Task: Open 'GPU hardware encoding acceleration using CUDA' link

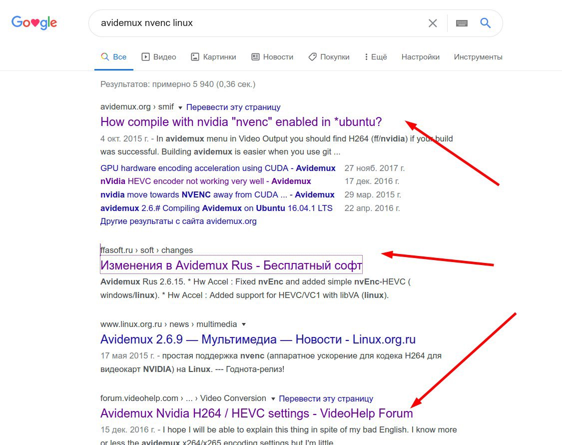Action: pyautogui.click(x=218, y=168)
